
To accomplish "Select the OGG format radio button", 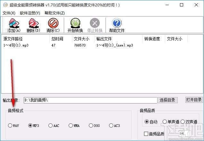I will (91, 125).
